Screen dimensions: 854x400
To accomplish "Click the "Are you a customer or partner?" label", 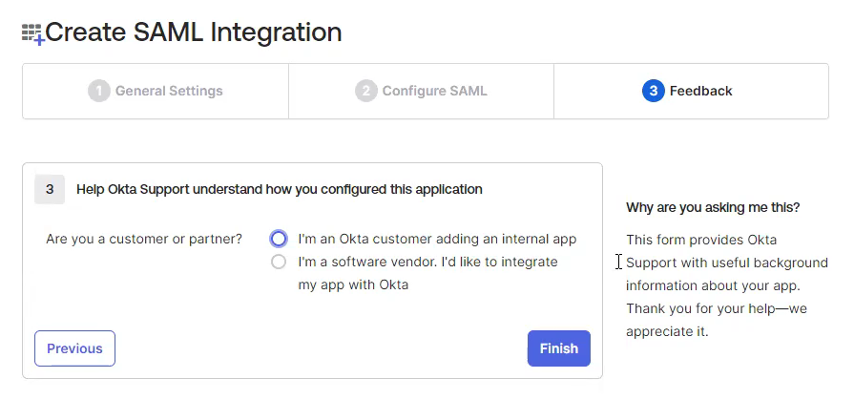I will click(x=144, y=239).
